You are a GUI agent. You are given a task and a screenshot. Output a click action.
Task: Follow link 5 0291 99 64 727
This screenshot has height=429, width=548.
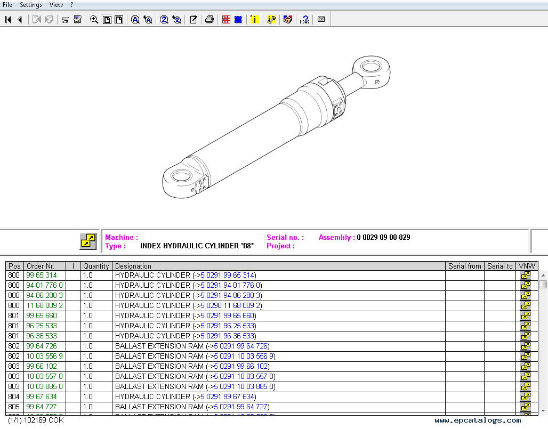[x=240, y=407]
